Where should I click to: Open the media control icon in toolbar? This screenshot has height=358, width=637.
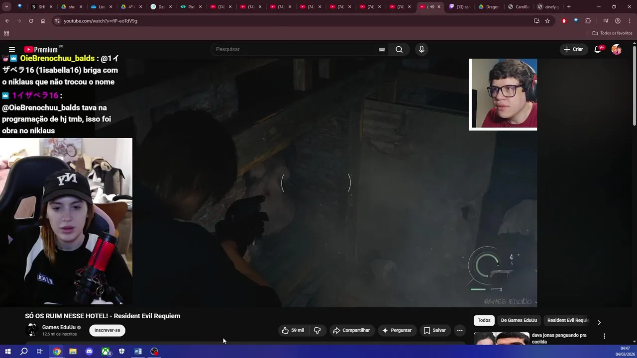[x=606, y=21]
